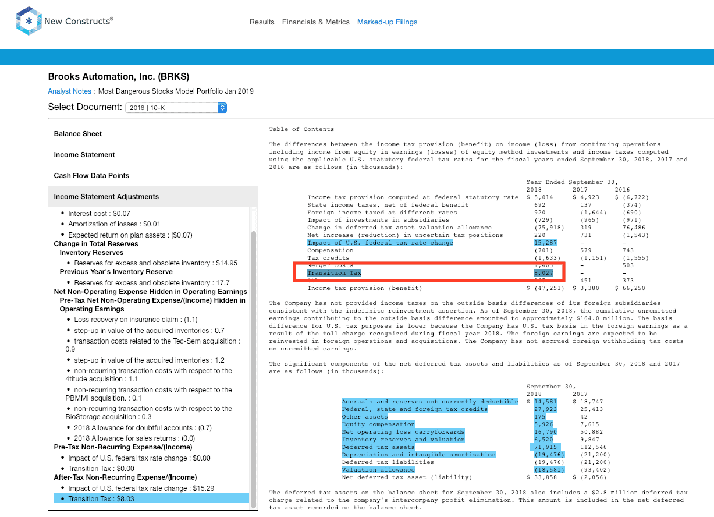Click Net operating loss carryforwards label

403,432
